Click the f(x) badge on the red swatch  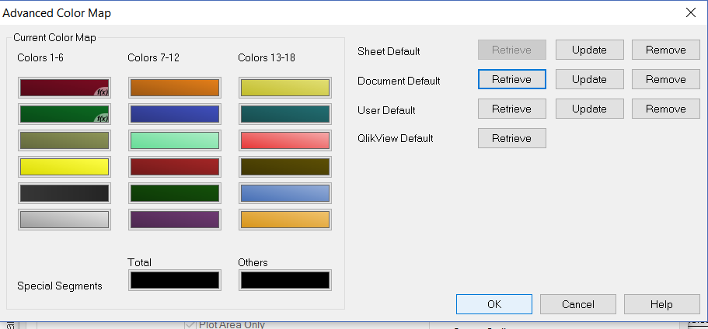coord(102,92)
